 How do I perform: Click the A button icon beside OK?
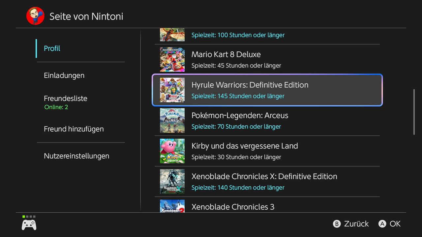click(x=382, y=224)
